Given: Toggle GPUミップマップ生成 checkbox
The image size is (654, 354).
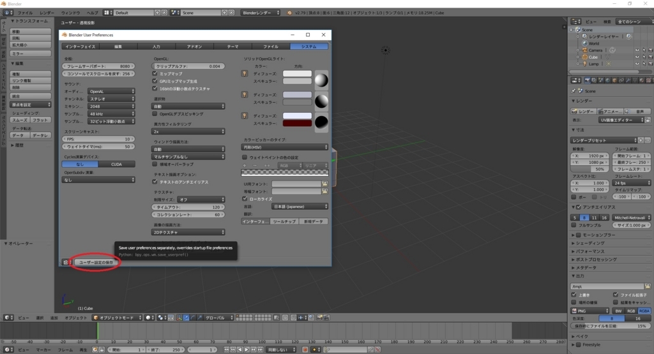Looking at the screenshot, I should [155, 81].
